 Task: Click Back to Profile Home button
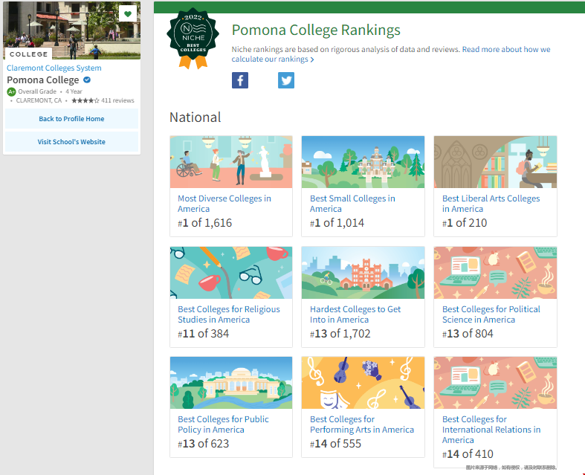71,119
